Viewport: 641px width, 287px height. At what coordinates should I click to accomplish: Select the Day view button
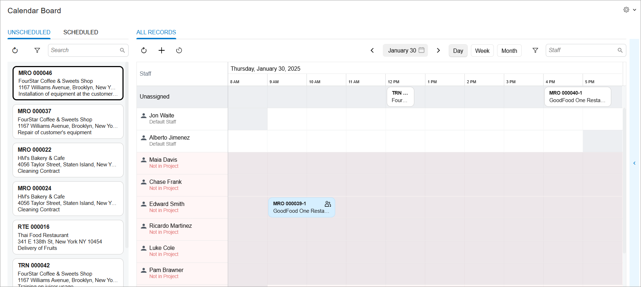[458, 51]
